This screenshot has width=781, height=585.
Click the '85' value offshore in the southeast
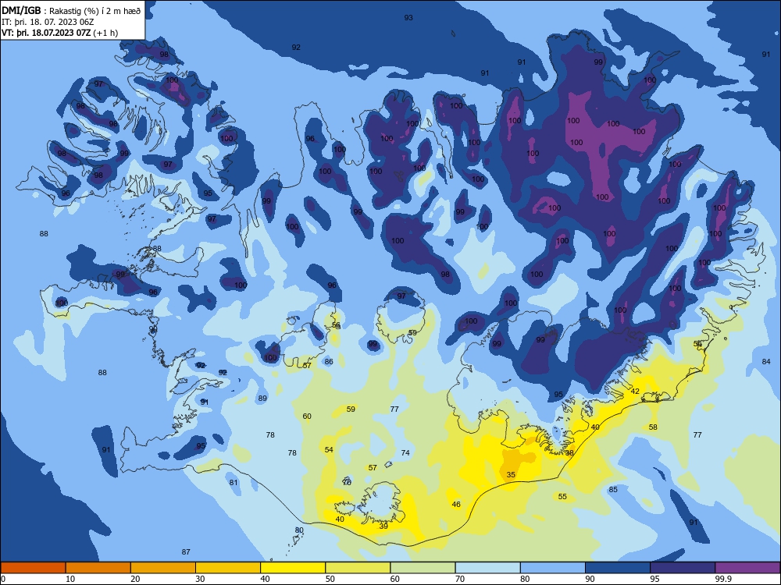click(613, 490)
